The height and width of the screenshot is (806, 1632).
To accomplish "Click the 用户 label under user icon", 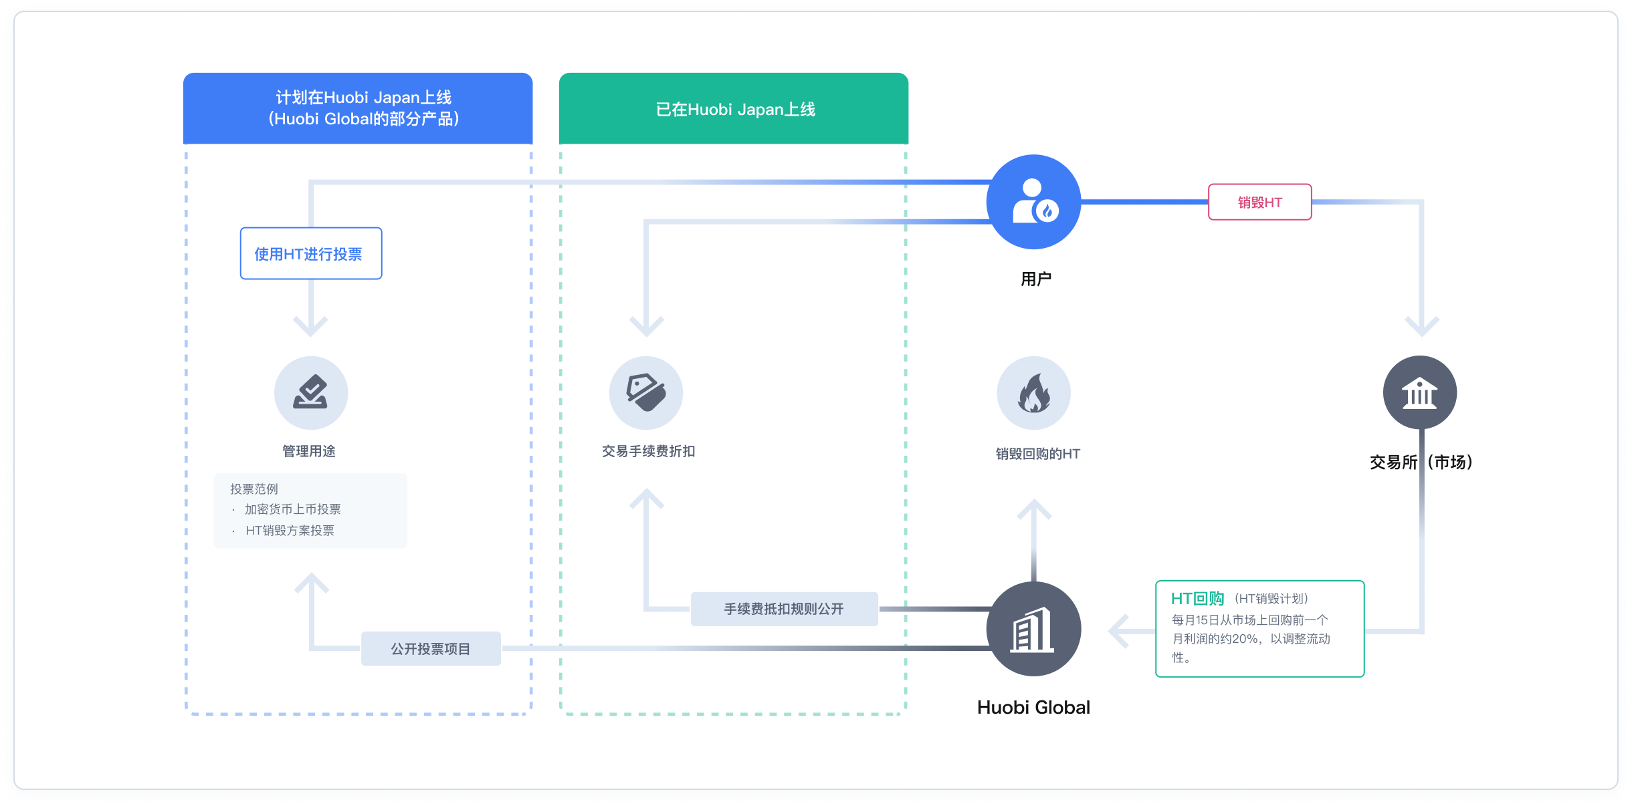I will point(1035,279).
